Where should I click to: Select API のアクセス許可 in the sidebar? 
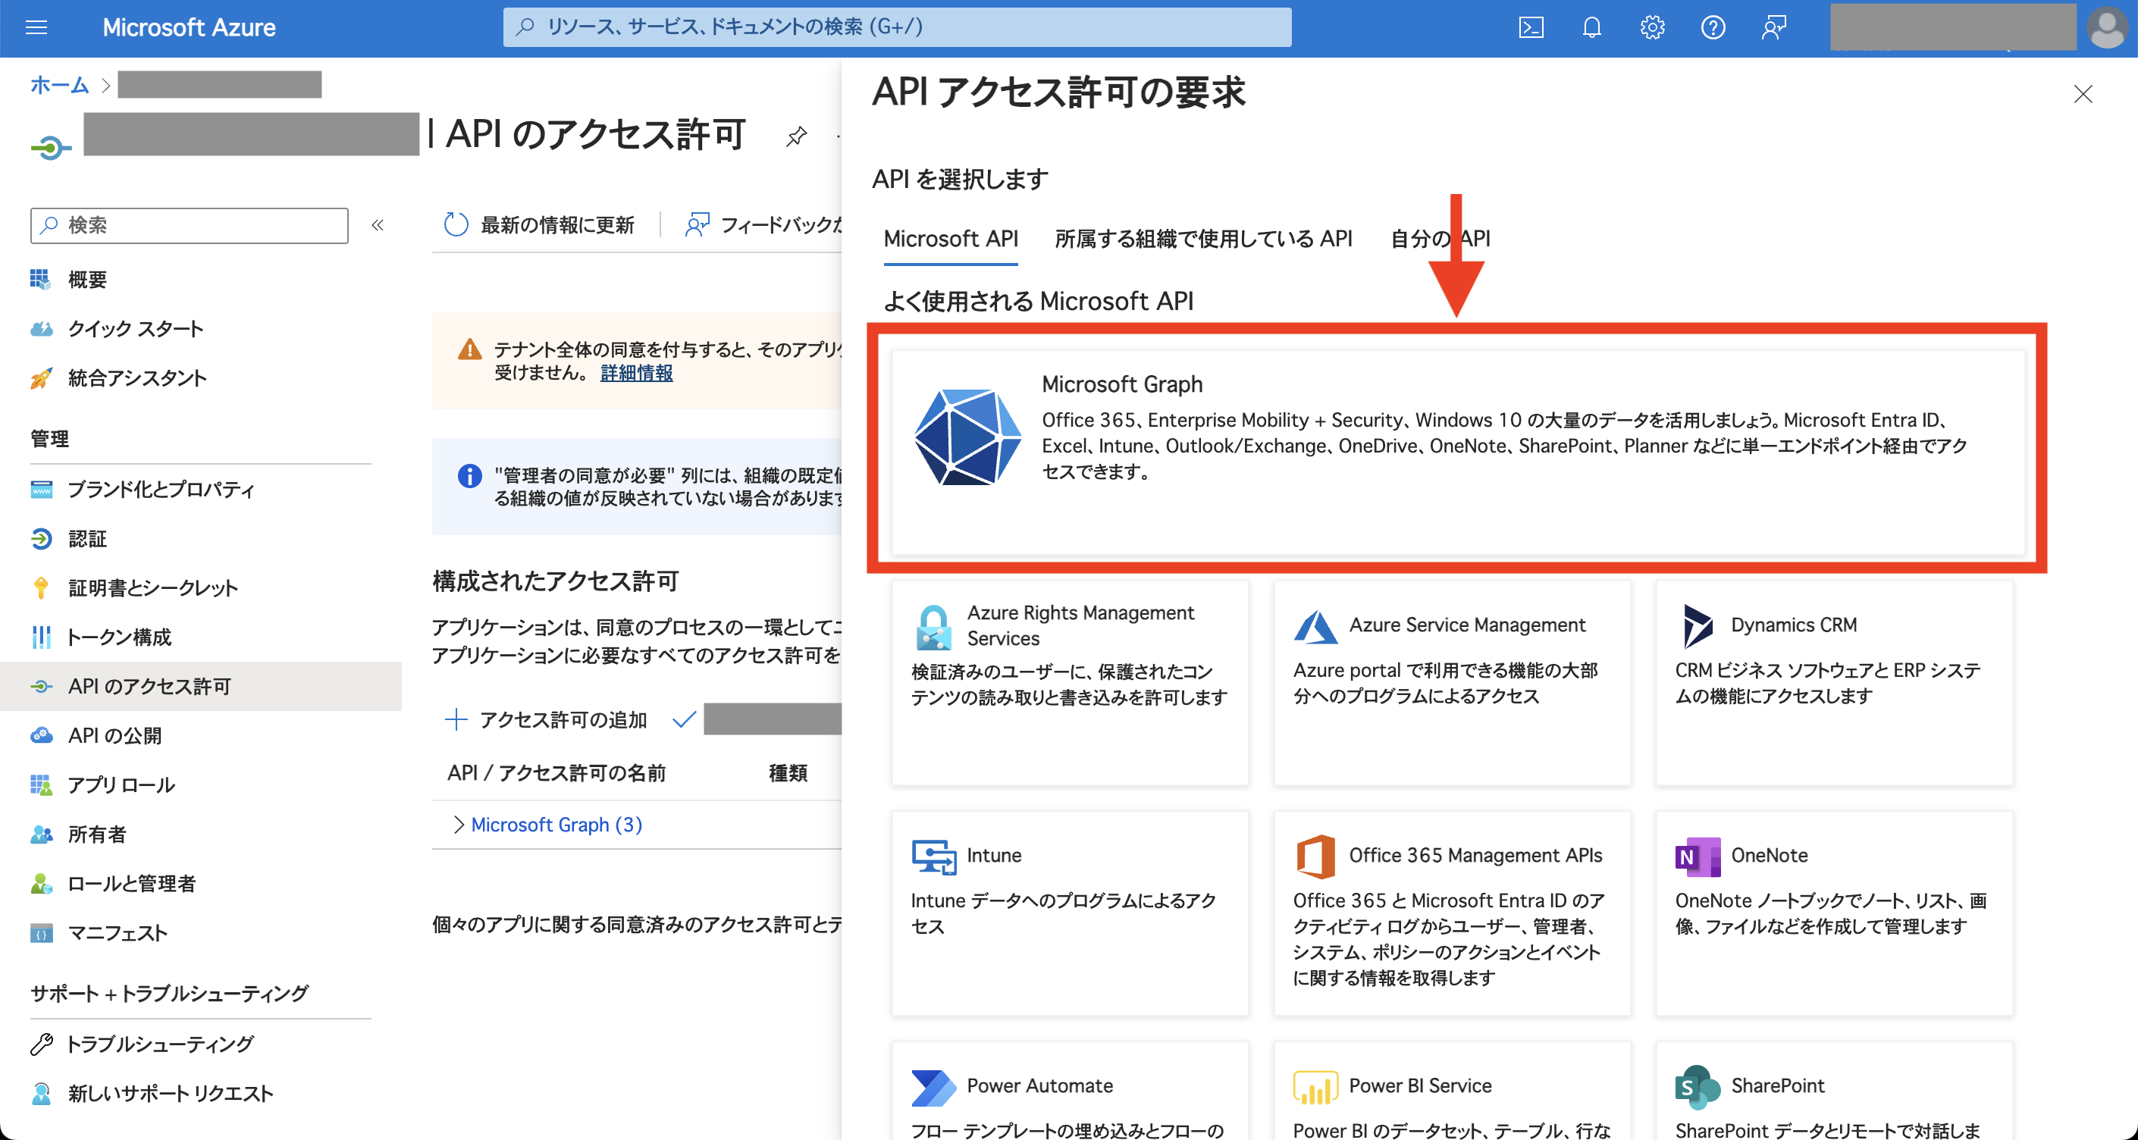click(x=199, y=686)
